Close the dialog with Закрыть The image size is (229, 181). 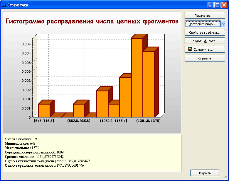[204, 173]
